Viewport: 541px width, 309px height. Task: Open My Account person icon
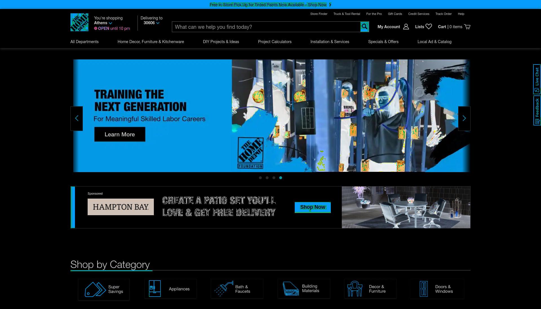tap(406, 27)
